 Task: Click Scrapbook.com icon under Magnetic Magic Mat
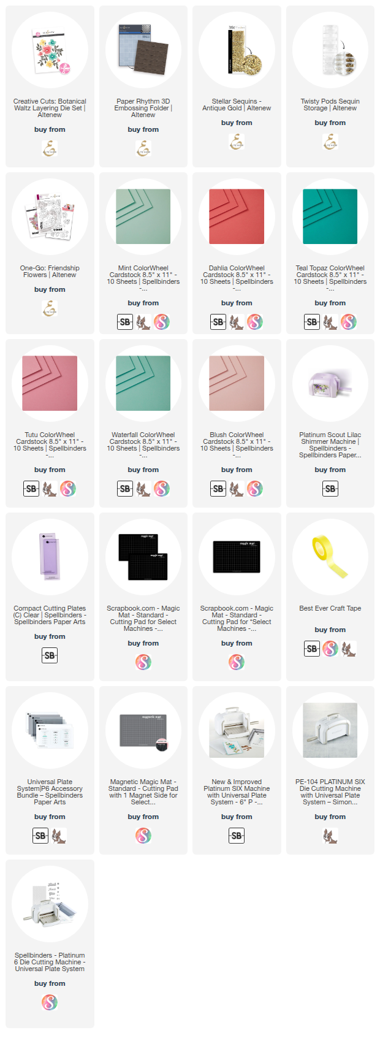tap(143, 836)
